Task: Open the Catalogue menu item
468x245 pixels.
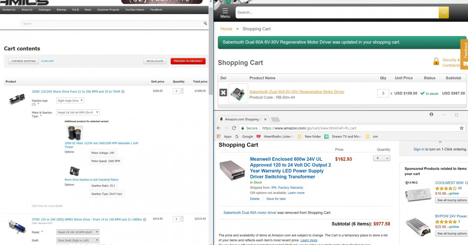Action: 44,10
